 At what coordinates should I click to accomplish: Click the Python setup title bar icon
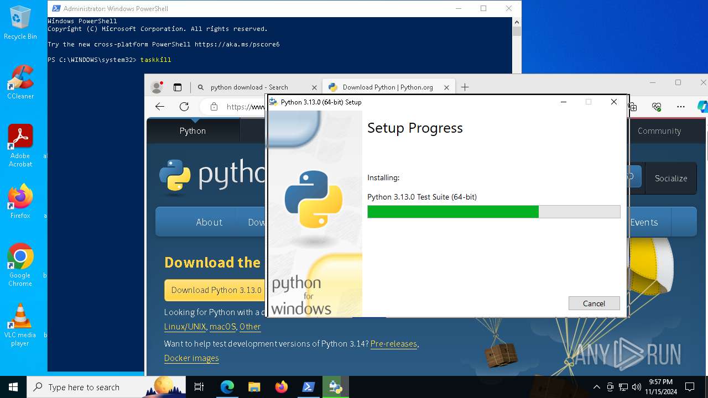(273, 102)
